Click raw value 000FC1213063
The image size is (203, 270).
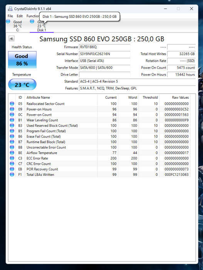[x=176, y=174]
